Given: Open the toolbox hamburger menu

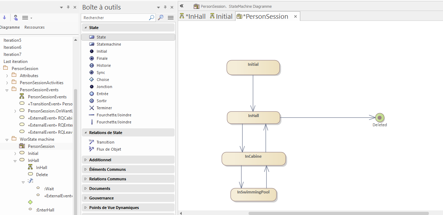Looking at the screenshot, I should coord(171,18).
